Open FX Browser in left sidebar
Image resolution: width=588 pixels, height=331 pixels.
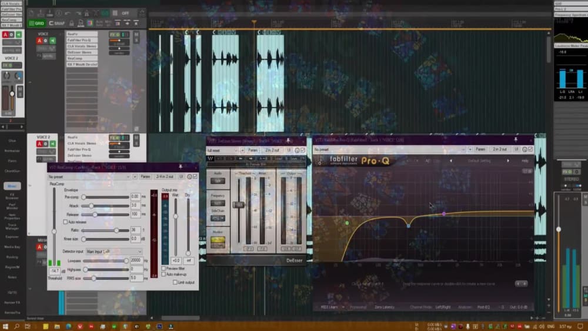tap(12, 196)
